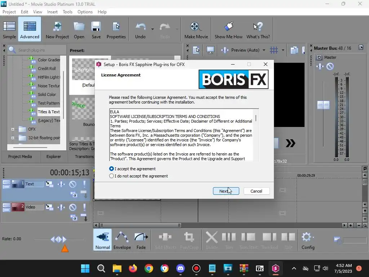The image size is (369, 277).
Task: Adjust the Master volume fader
Action: coord(323,105)
